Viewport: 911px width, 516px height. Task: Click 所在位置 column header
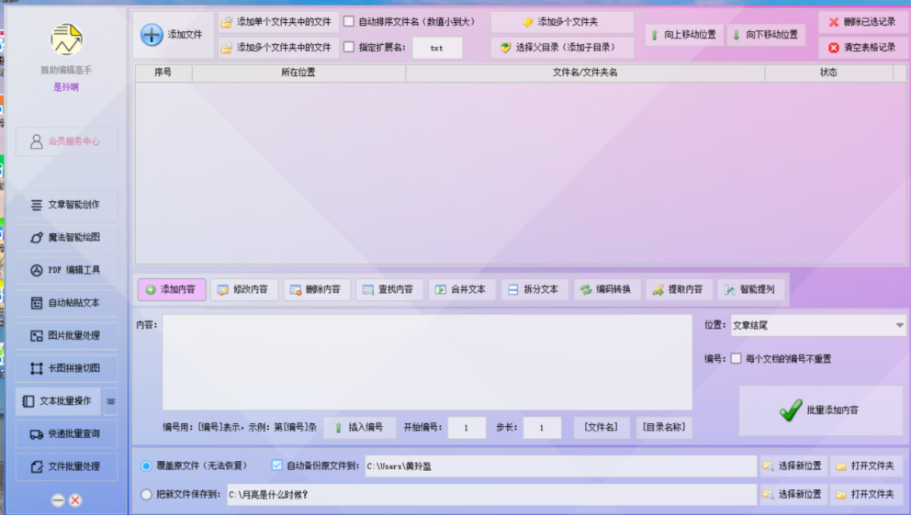pyautogui.click(x=298, y=73)
